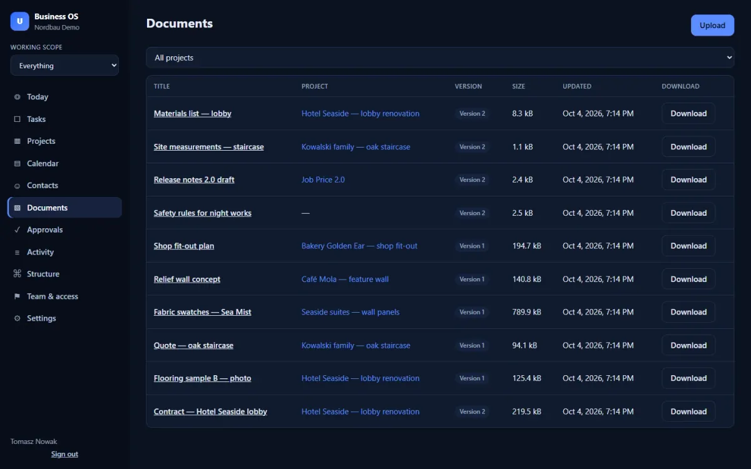Open Job Price 2.0 project link

[323, 179]
